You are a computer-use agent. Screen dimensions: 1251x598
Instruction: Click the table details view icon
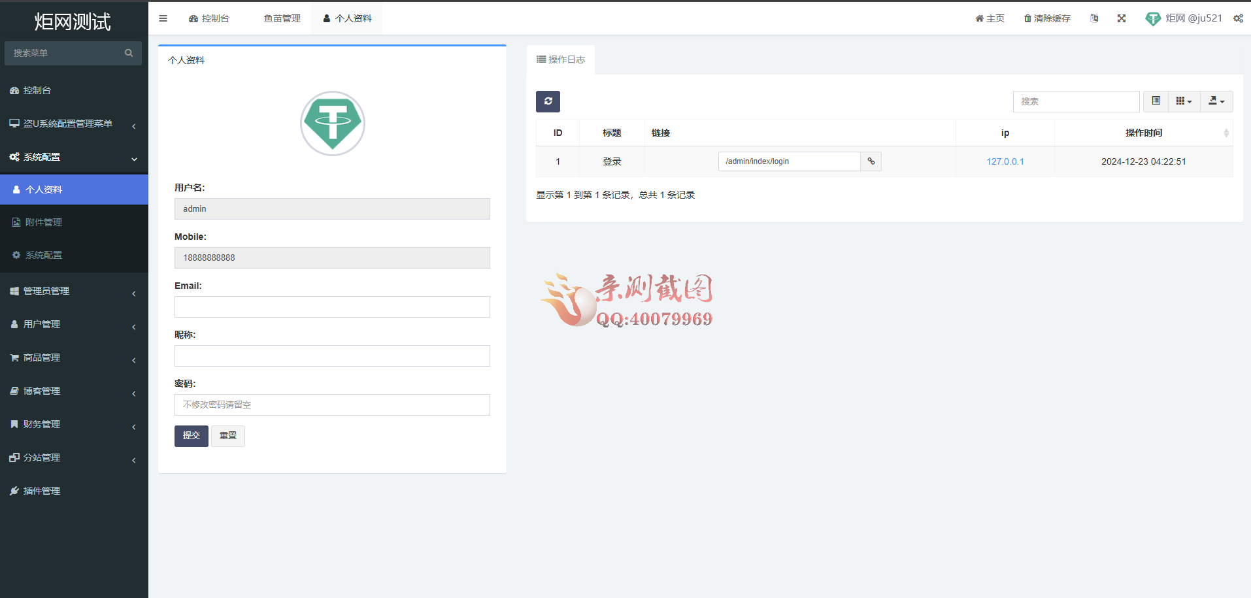click(1156, 101)
